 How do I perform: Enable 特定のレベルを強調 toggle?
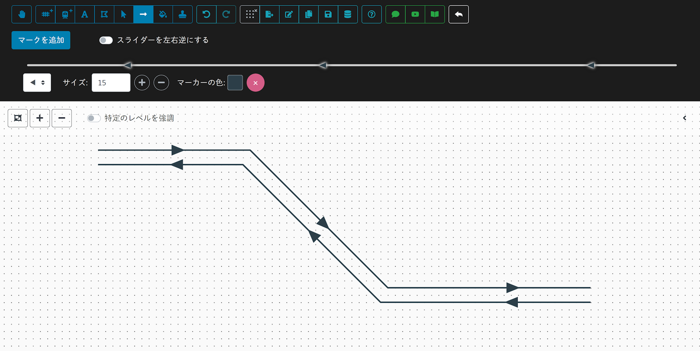pos(94,118)
